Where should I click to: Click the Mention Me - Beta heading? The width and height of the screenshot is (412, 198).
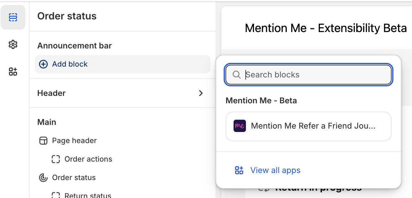pos(261,100)
